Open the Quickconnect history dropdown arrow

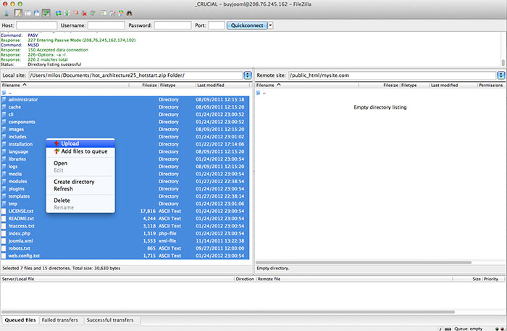[x=271, y=25]
